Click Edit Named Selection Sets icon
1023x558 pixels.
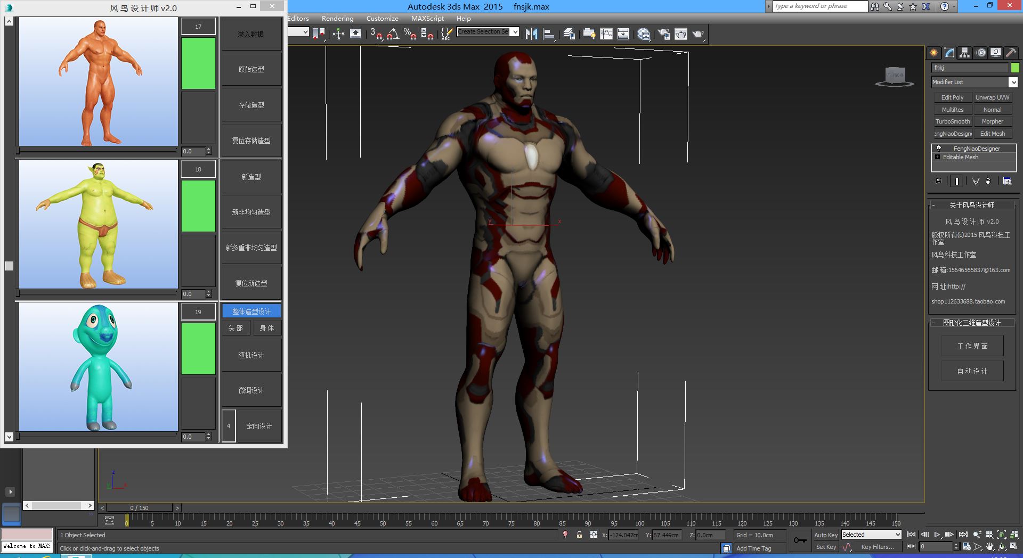click(x=446, y=34)
